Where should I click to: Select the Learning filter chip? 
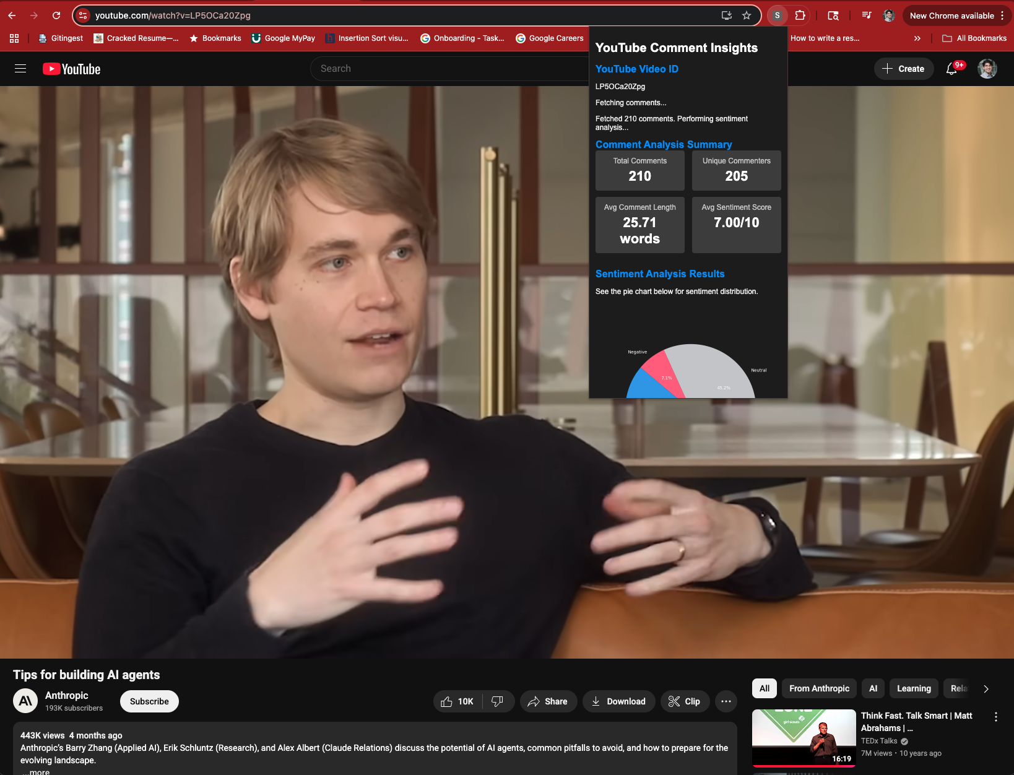[x=914, y=688]
